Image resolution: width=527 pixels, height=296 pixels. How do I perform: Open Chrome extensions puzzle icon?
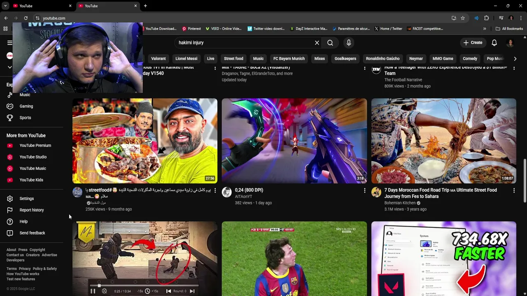[x=487, y=18]
